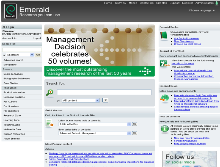Click the main search Go button
Viewport: 220px width, 167px height.
pyautogui.click(x=105, y=100)
